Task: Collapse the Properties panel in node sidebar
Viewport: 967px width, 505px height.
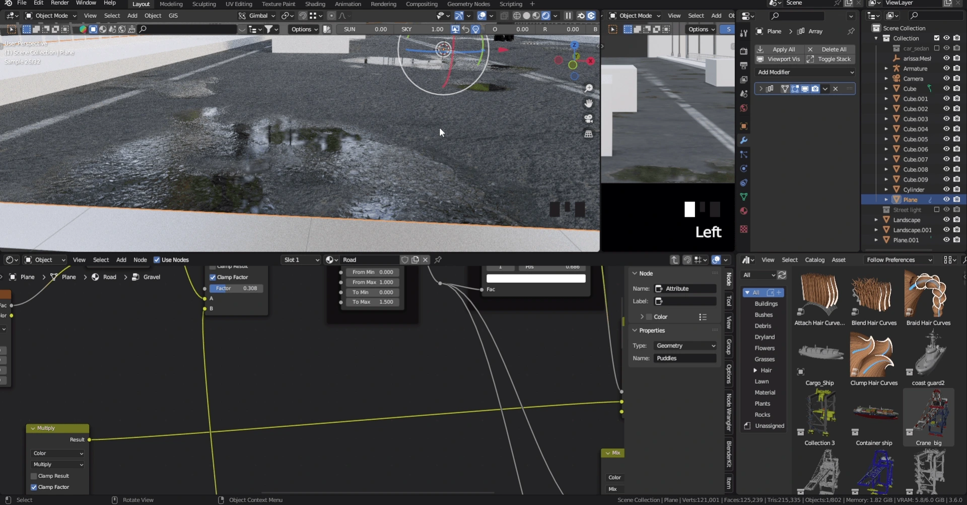Action: click(x=635, y=331)
